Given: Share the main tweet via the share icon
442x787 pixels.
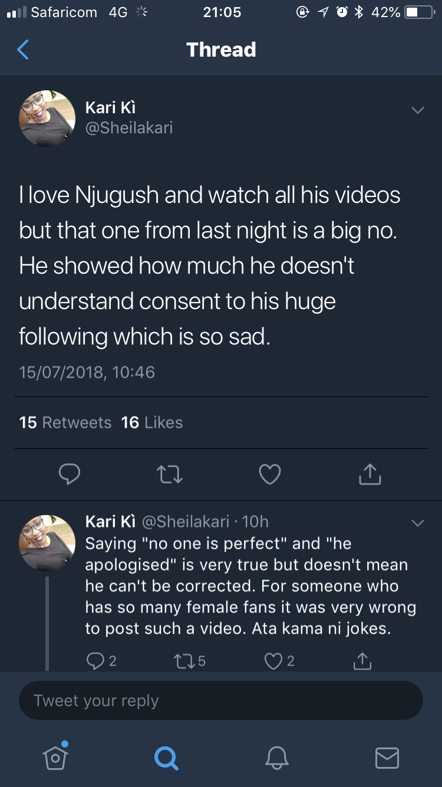Looking at the screenshot, I should pyautogui.click(x=370, y=474).
